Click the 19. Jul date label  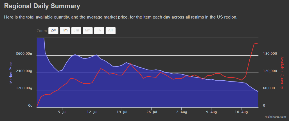click(122, 112)
